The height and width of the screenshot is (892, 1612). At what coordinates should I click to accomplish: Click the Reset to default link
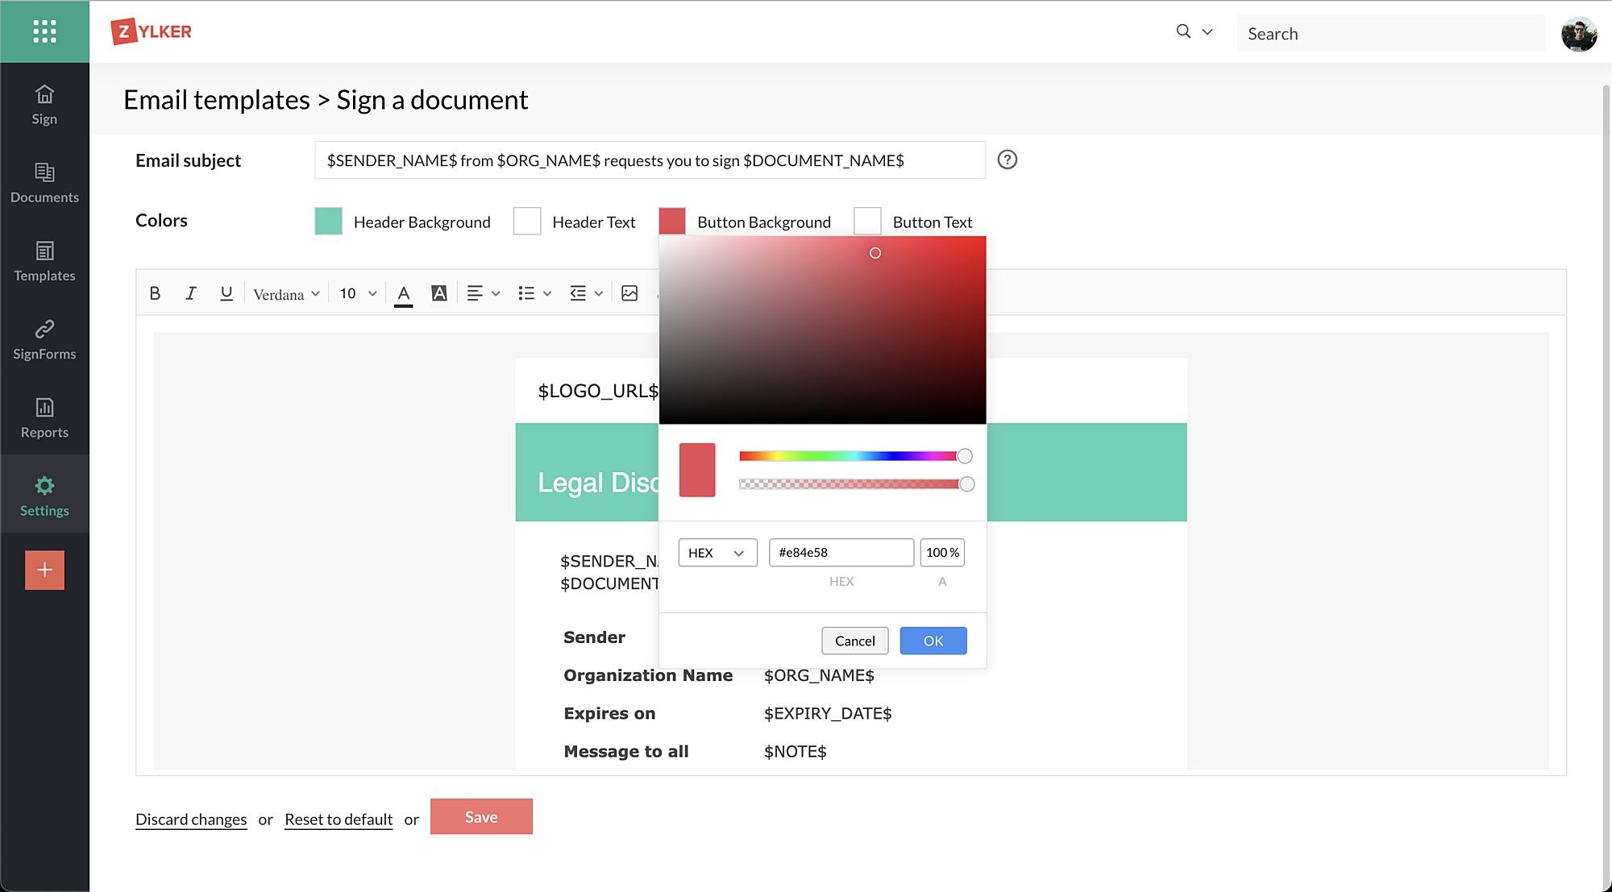point(339,819)
